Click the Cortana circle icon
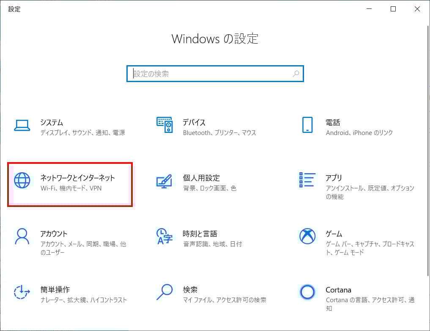This screenshot has width=430, height=331. click(307, 292)
